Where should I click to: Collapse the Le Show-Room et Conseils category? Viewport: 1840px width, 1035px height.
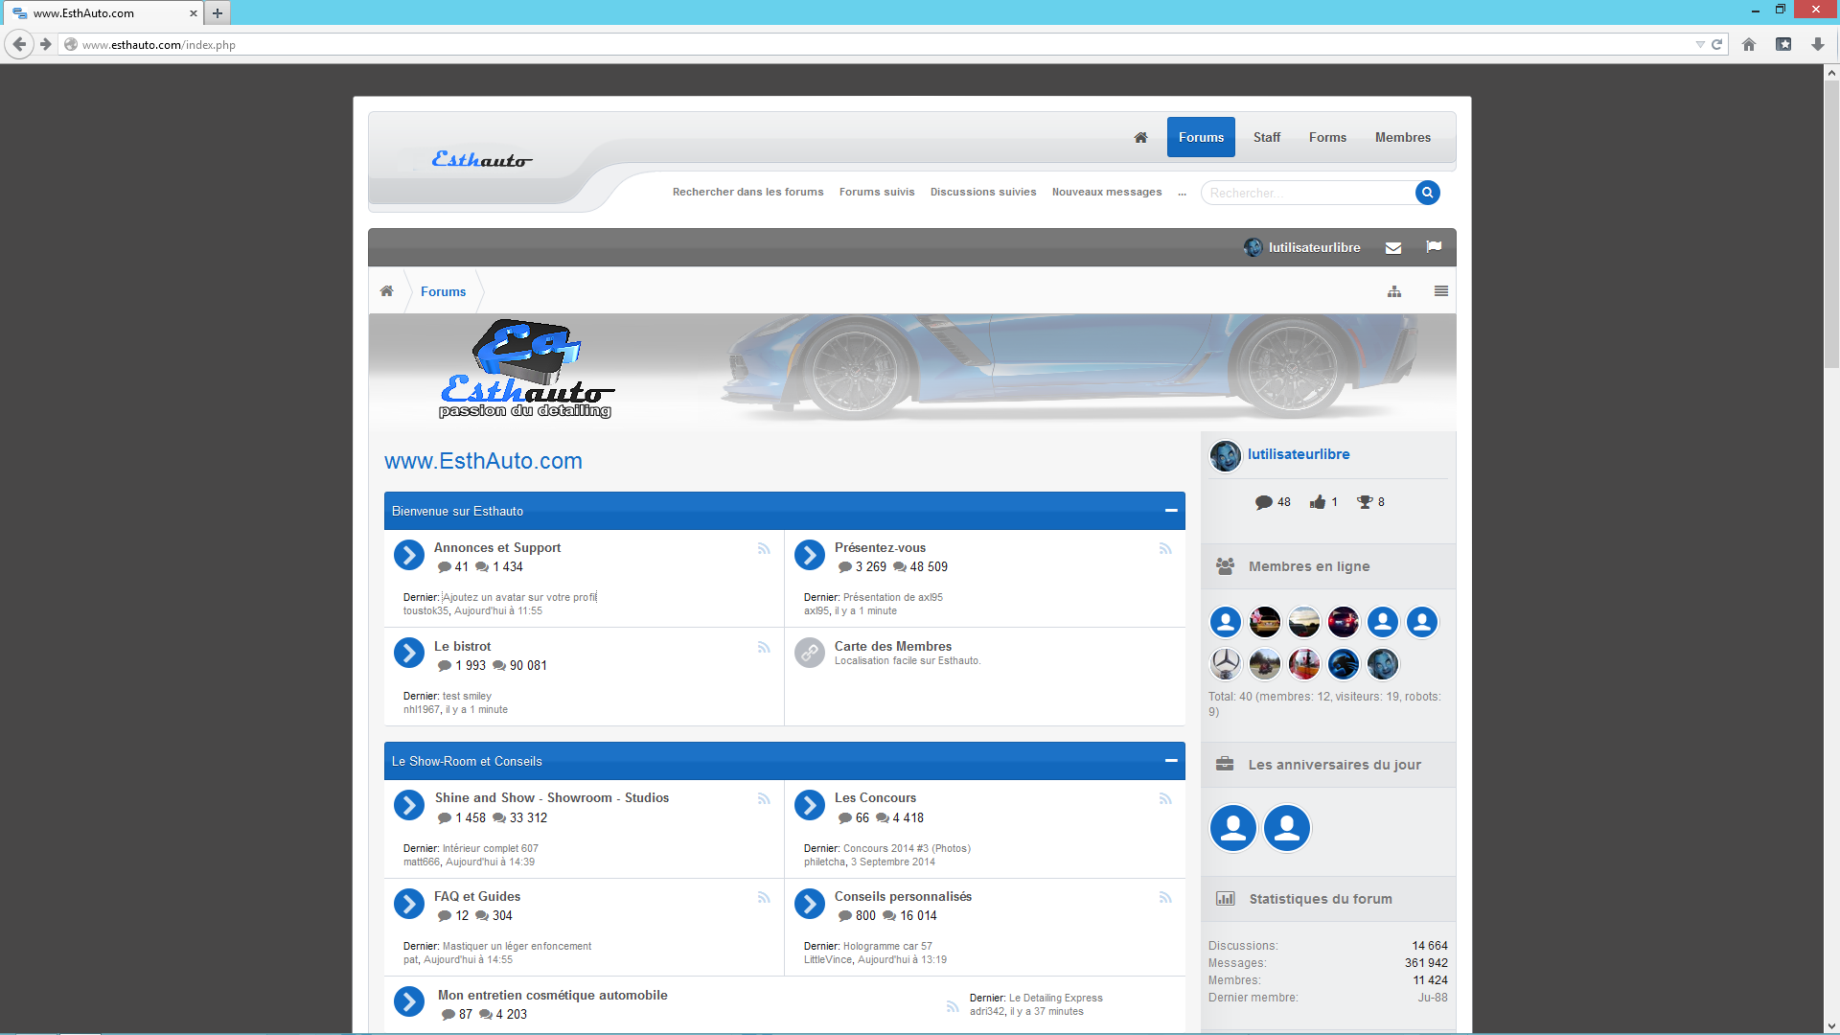tap(1171, 761)
